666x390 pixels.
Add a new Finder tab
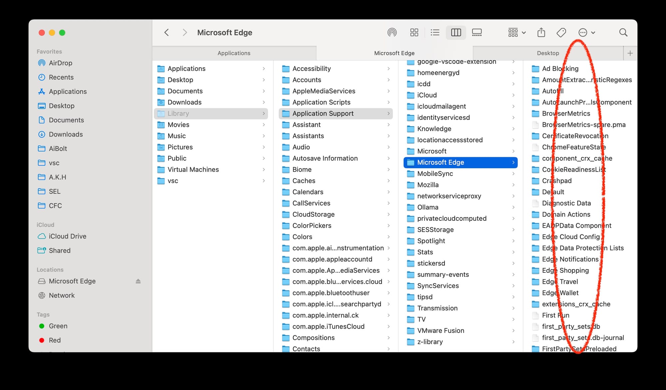coord(630,53)
